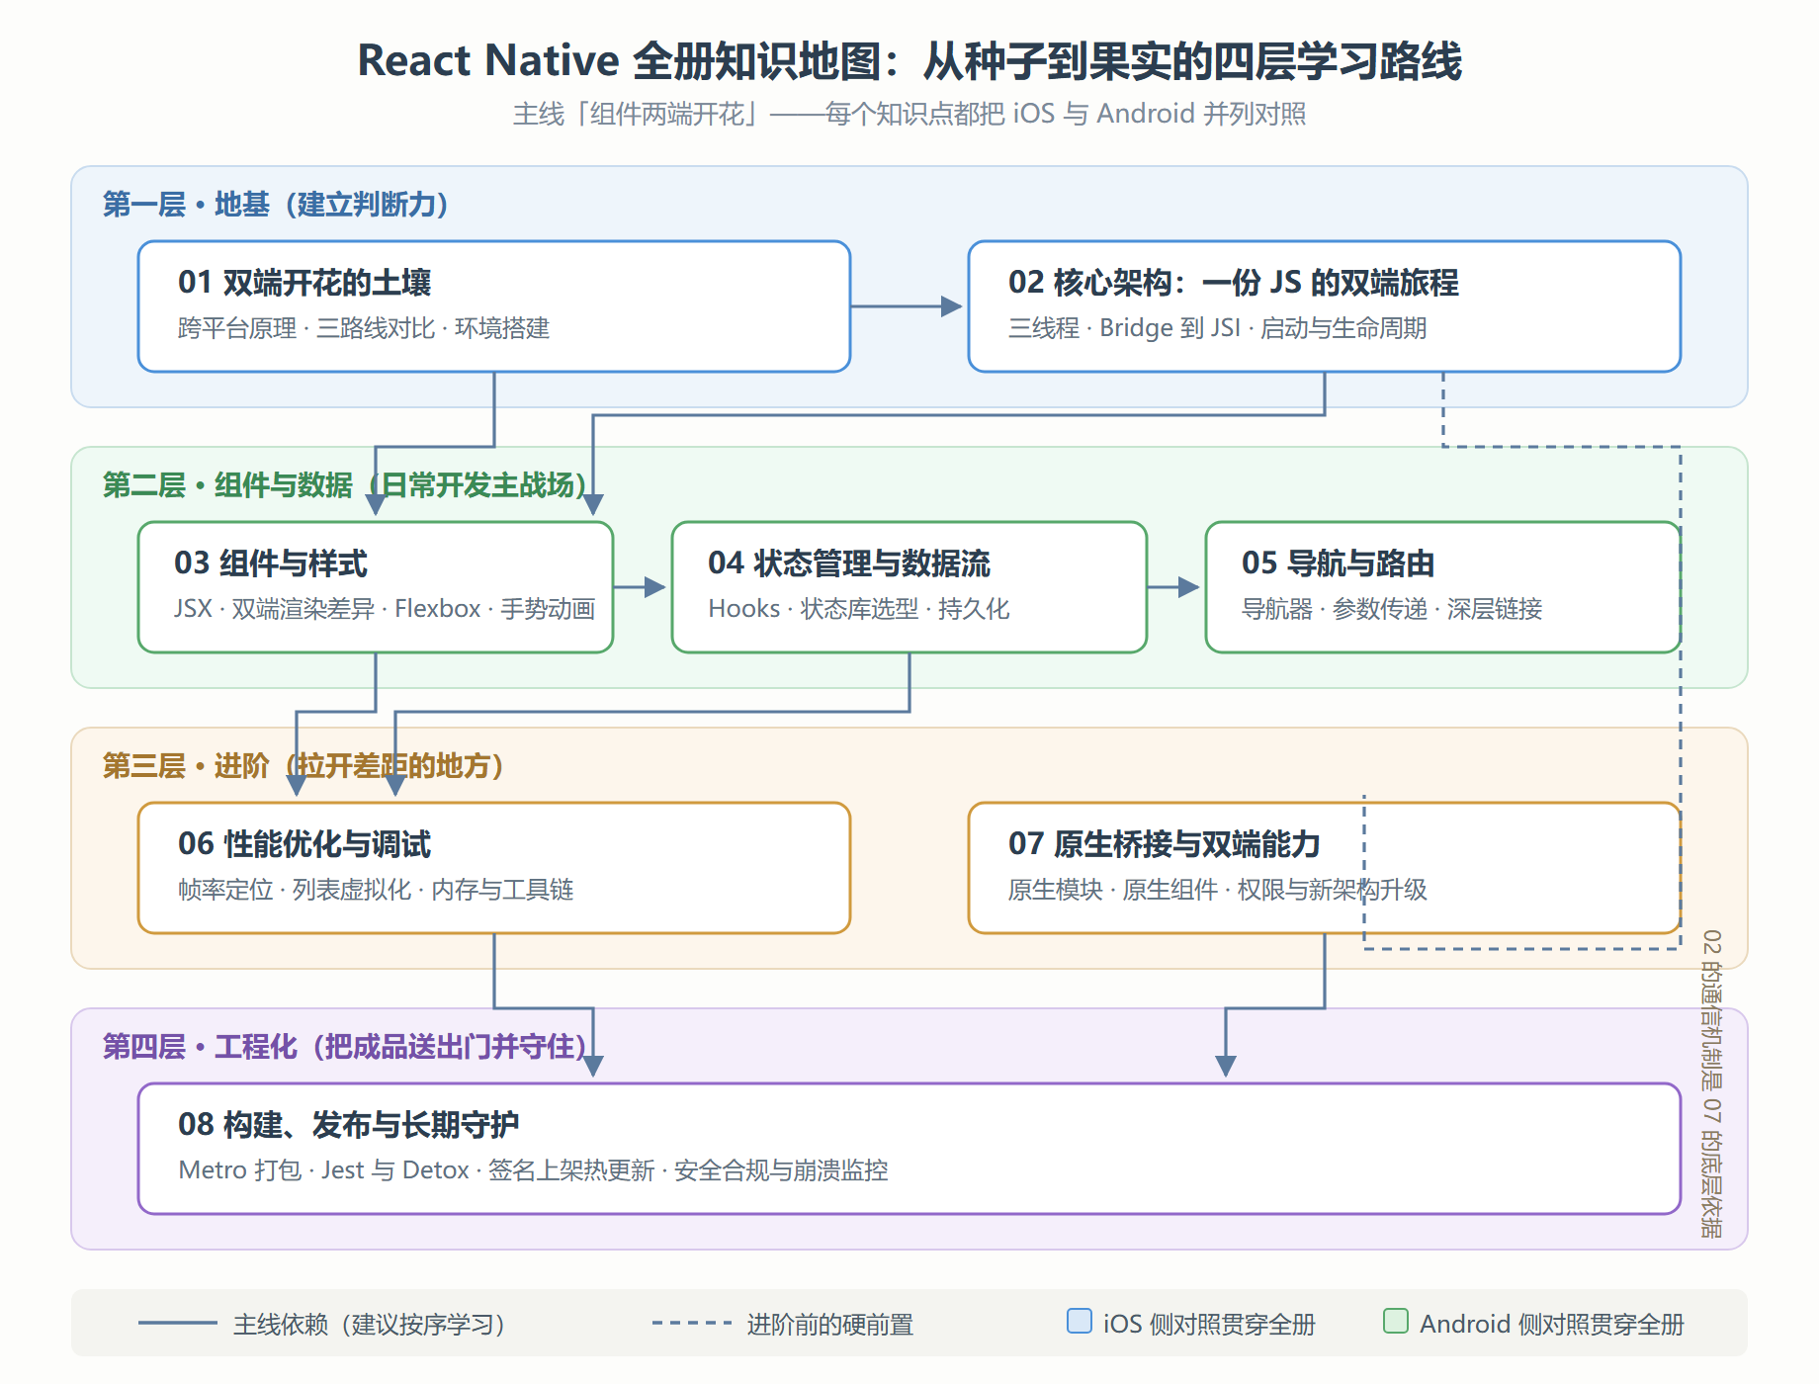Click subtext 'Hooks · 状态库选型 · 持久化'

(x=858, y=609)
